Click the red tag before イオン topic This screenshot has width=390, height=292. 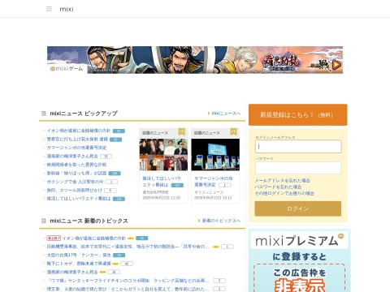pyautogui.click(x=54, y=238)
